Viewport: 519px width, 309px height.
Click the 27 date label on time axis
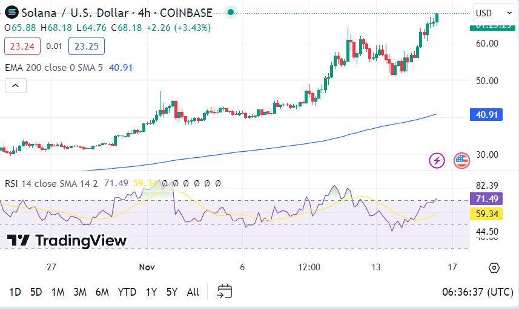[51, 267]
